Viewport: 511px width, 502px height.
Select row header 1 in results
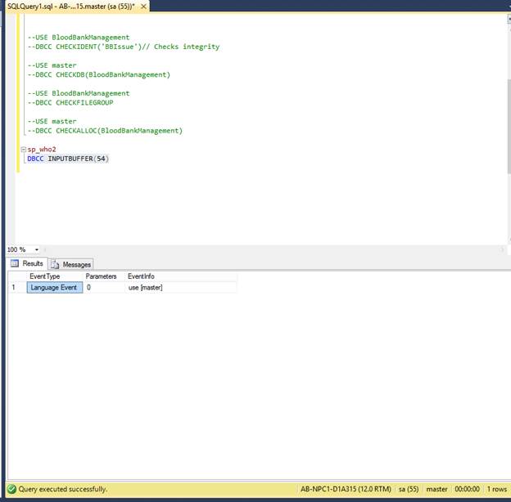pos(17,288)
